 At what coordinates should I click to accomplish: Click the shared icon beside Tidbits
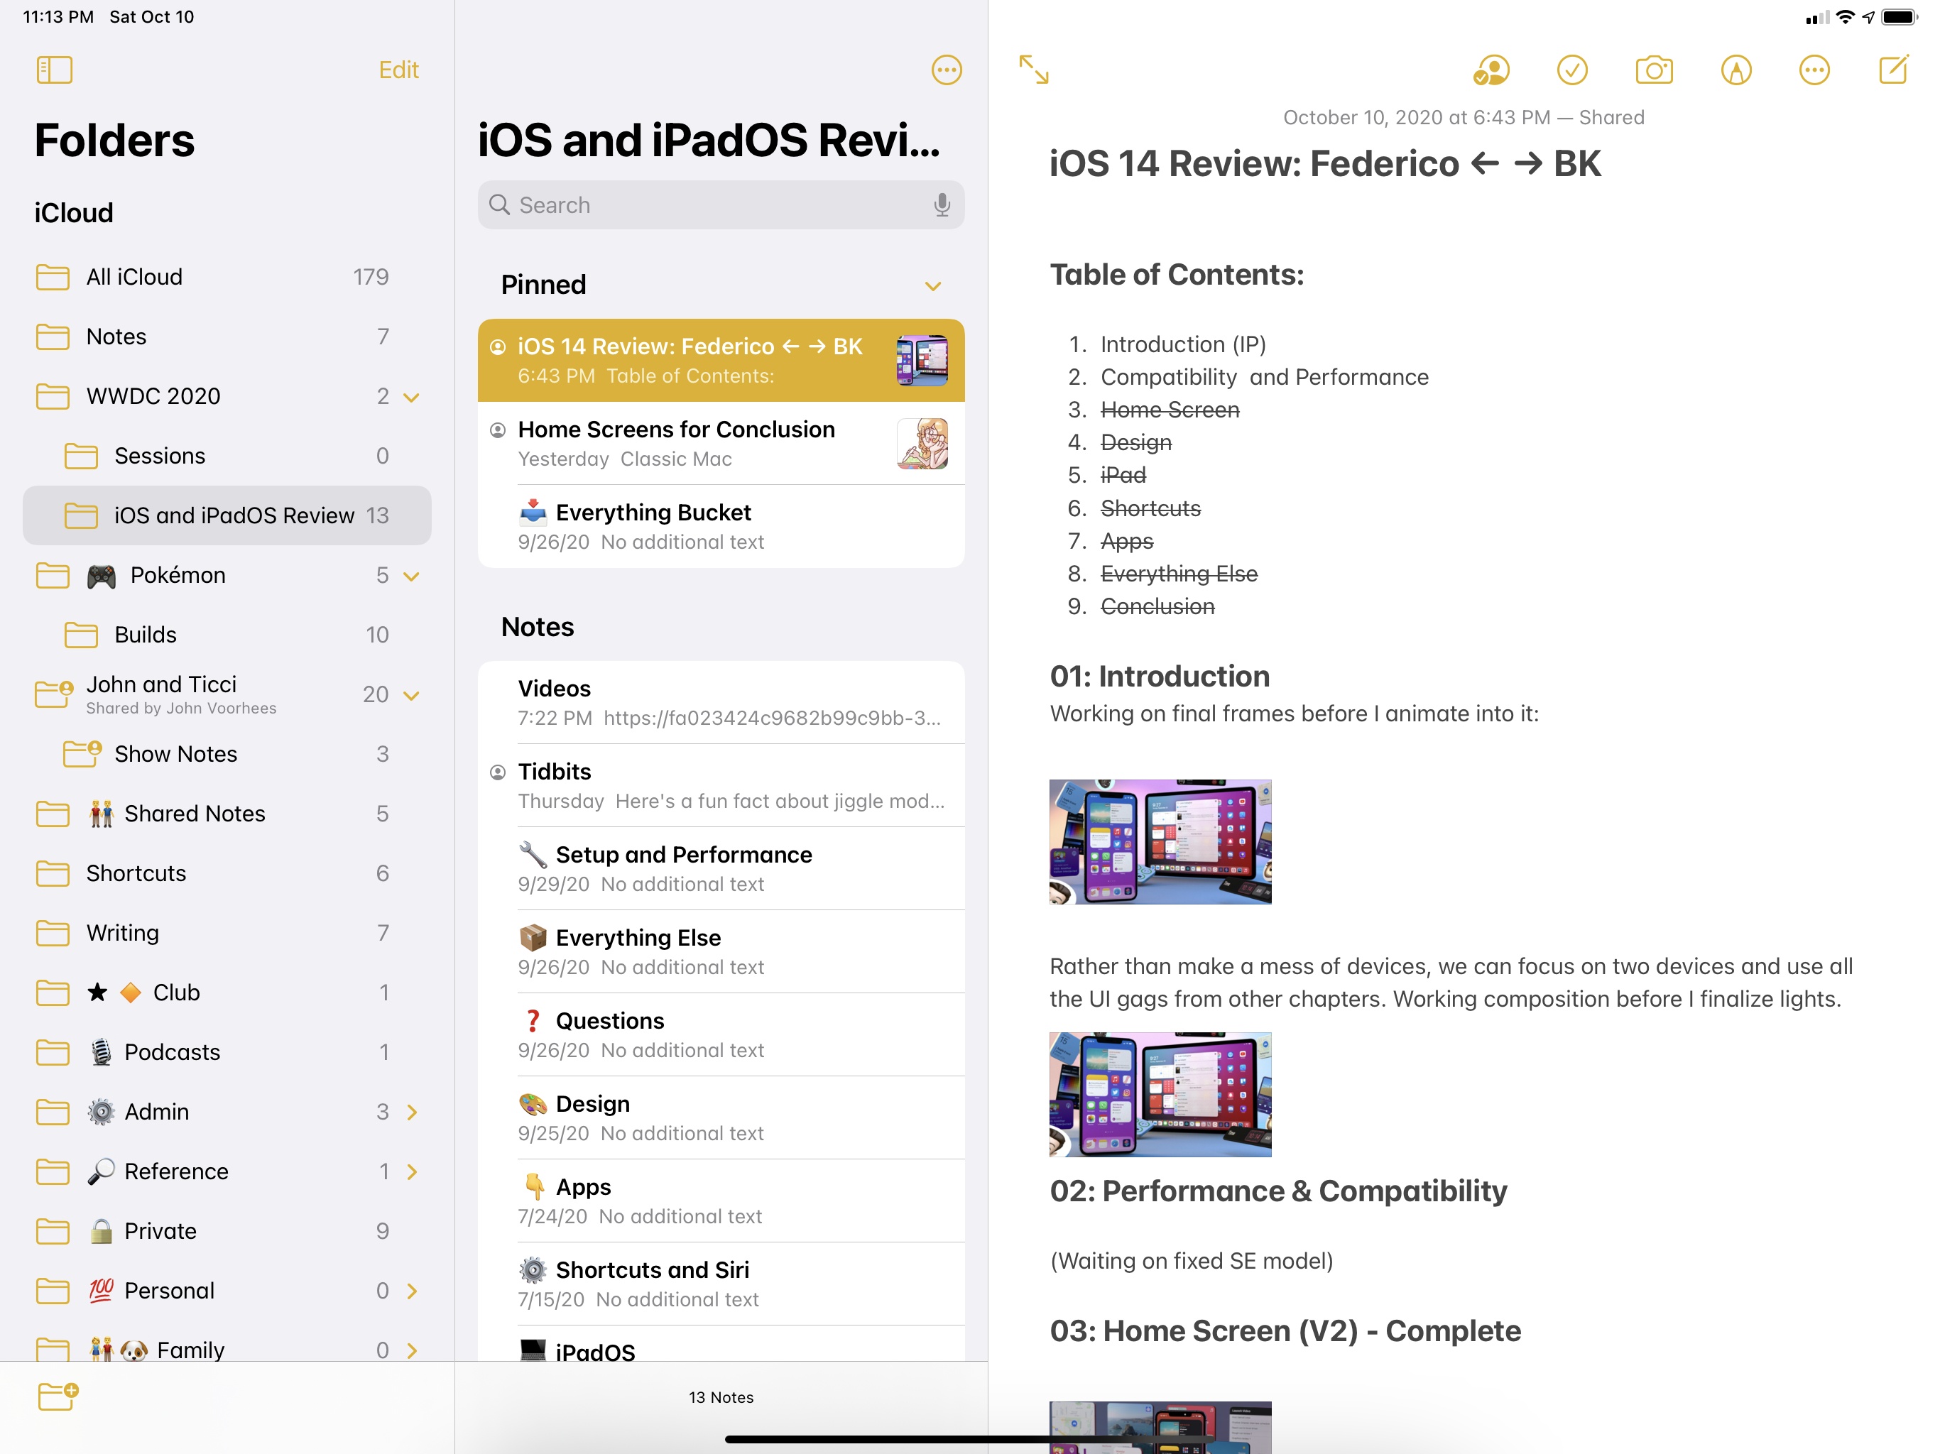(497, 772)
